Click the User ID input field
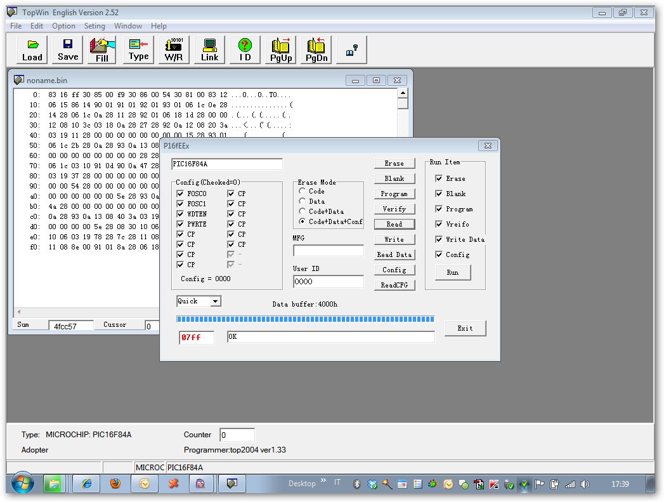Viewport: 664px width, 502px height. [x=328, y=282]
